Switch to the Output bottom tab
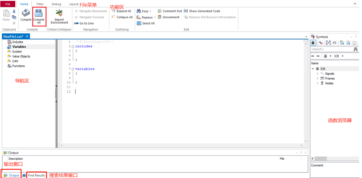 [x=11, y=175]
